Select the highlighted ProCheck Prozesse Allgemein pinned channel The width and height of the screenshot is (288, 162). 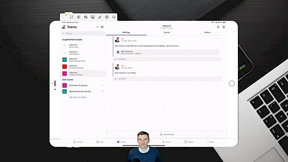click(x=83, y=73)
